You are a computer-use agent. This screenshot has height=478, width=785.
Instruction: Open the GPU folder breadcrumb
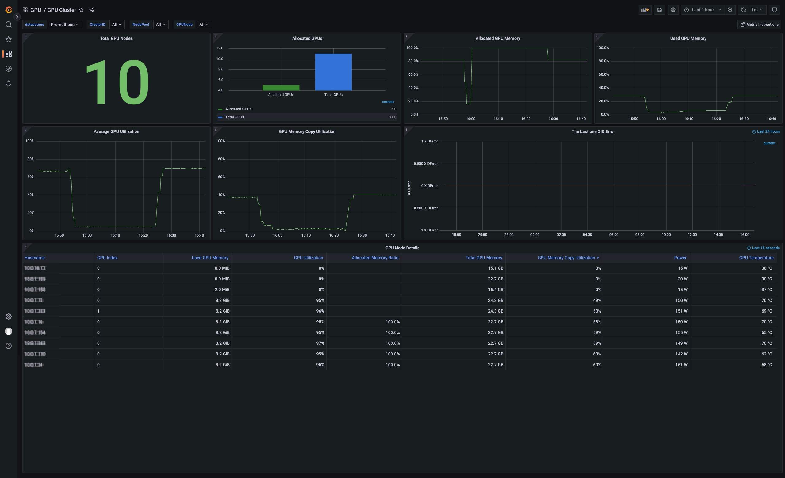click(x=36, y=10)
